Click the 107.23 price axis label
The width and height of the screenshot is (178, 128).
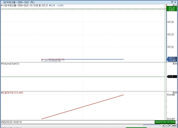click(x=171, y=34)
